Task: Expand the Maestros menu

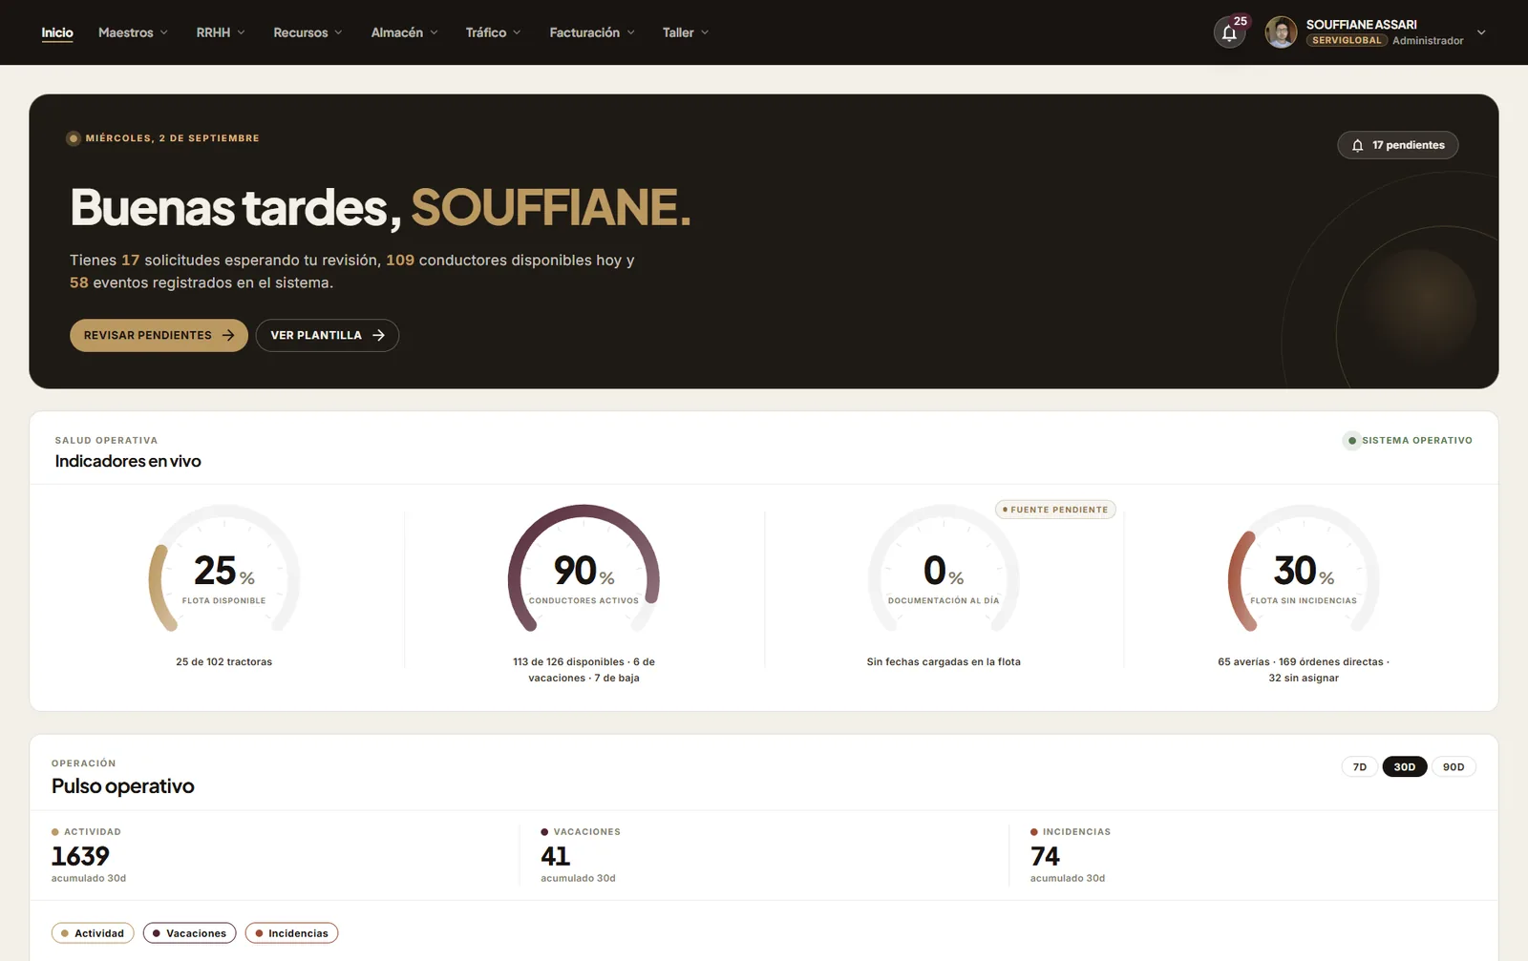Action: click(x=133, y=32)
